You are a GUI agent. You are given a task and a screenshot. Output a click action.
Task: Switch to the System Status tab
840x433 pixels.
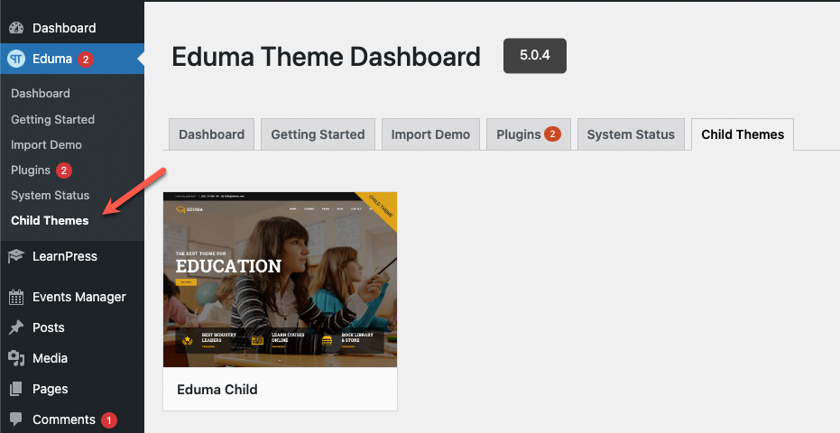point(631,134)
